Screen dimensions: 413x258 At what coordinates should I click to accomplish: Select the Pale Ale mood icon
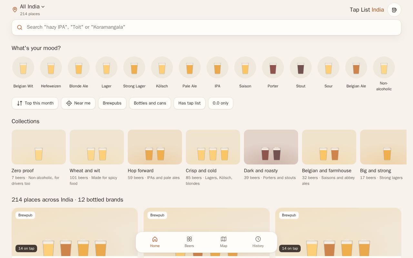tap(190, 67)
